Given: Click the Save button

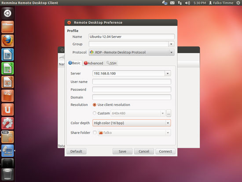Looking at the screenshot, I should pyautogui.click(x=122, y=152).
